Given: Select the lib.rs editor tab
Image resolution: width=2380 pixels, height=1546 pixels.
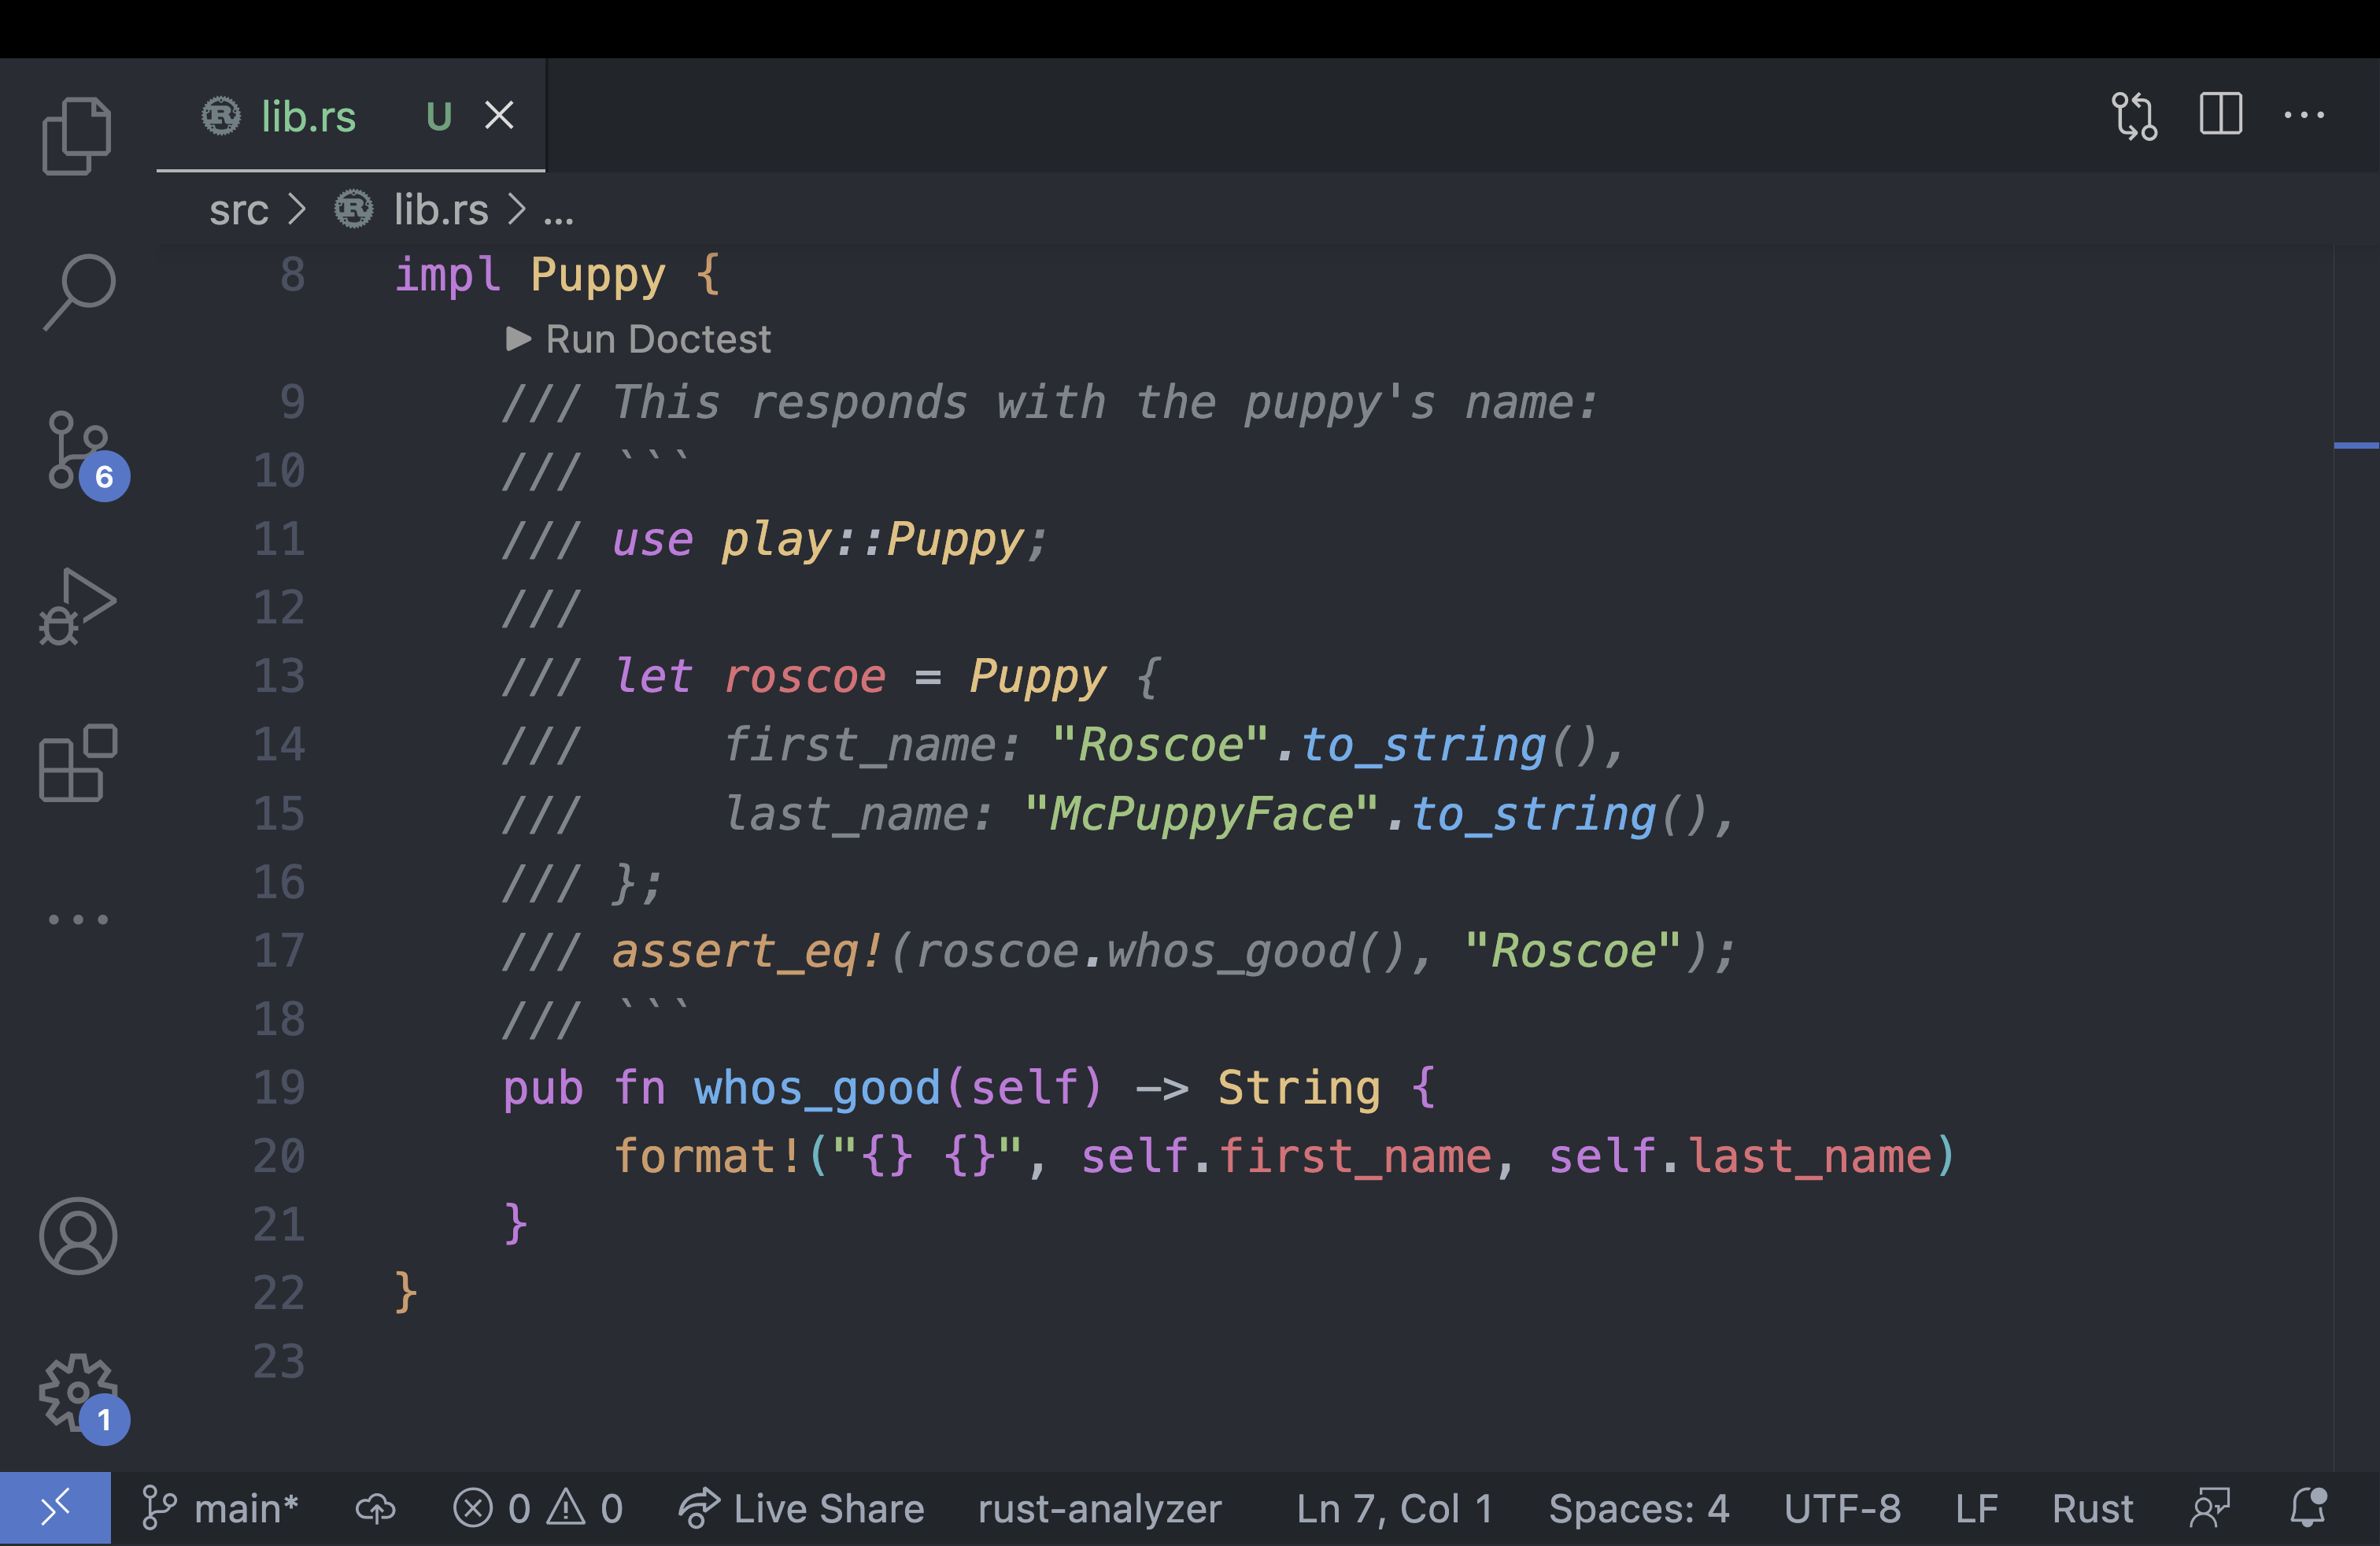Looking at the screenshot, I should pyautogui.click(x=351, y=116).
